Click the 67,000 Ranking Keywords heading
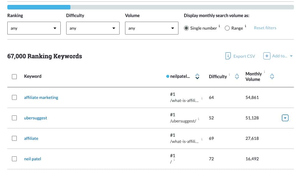Viewport: 305px width, 171px height. tap(45, 56)
